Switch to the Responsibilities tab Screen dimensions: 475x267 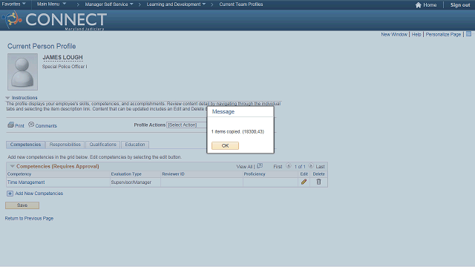(x=65, y=145)
